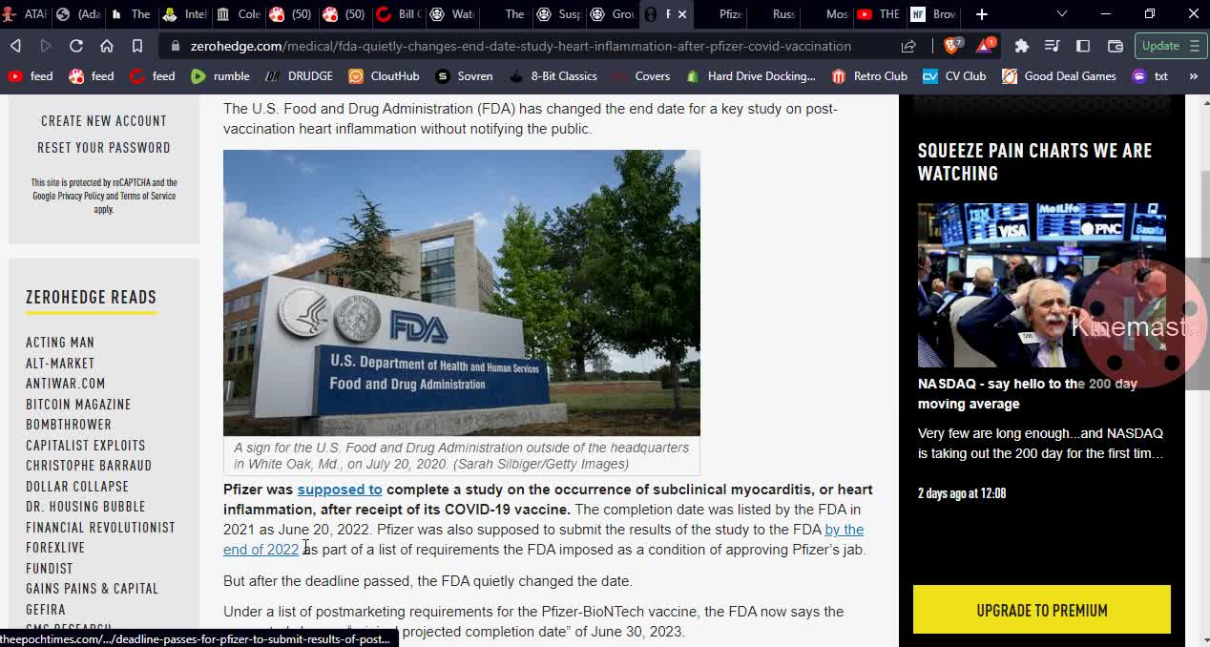1210x647 pixels.
Task: Click the Brave Rewards triangle icon
Action: [985, 45]
